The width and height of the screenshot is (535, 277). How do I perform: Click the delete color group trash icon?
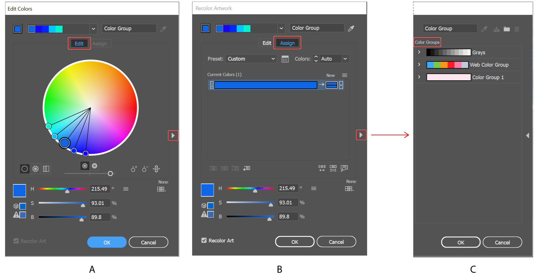click(x=517, y=29)
